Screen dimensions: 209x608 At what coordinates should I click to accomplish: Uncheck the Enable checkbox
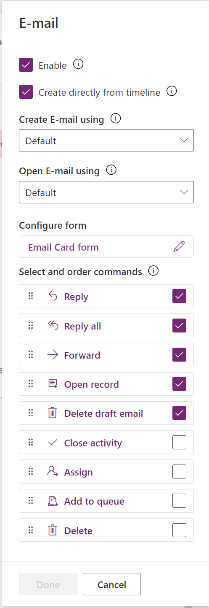point(26,65)
